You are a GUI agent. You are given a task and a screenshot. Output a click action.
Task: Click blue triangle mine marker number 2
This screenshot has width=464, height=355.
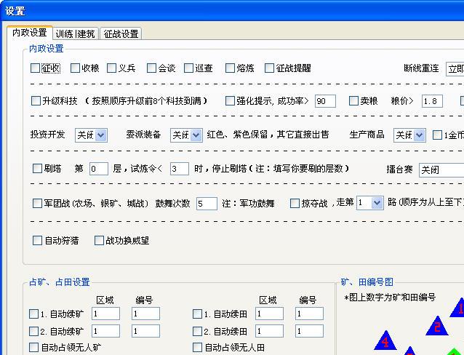(436, 327)
